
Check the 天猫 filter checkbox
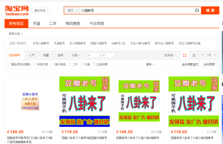coord(82,64)
